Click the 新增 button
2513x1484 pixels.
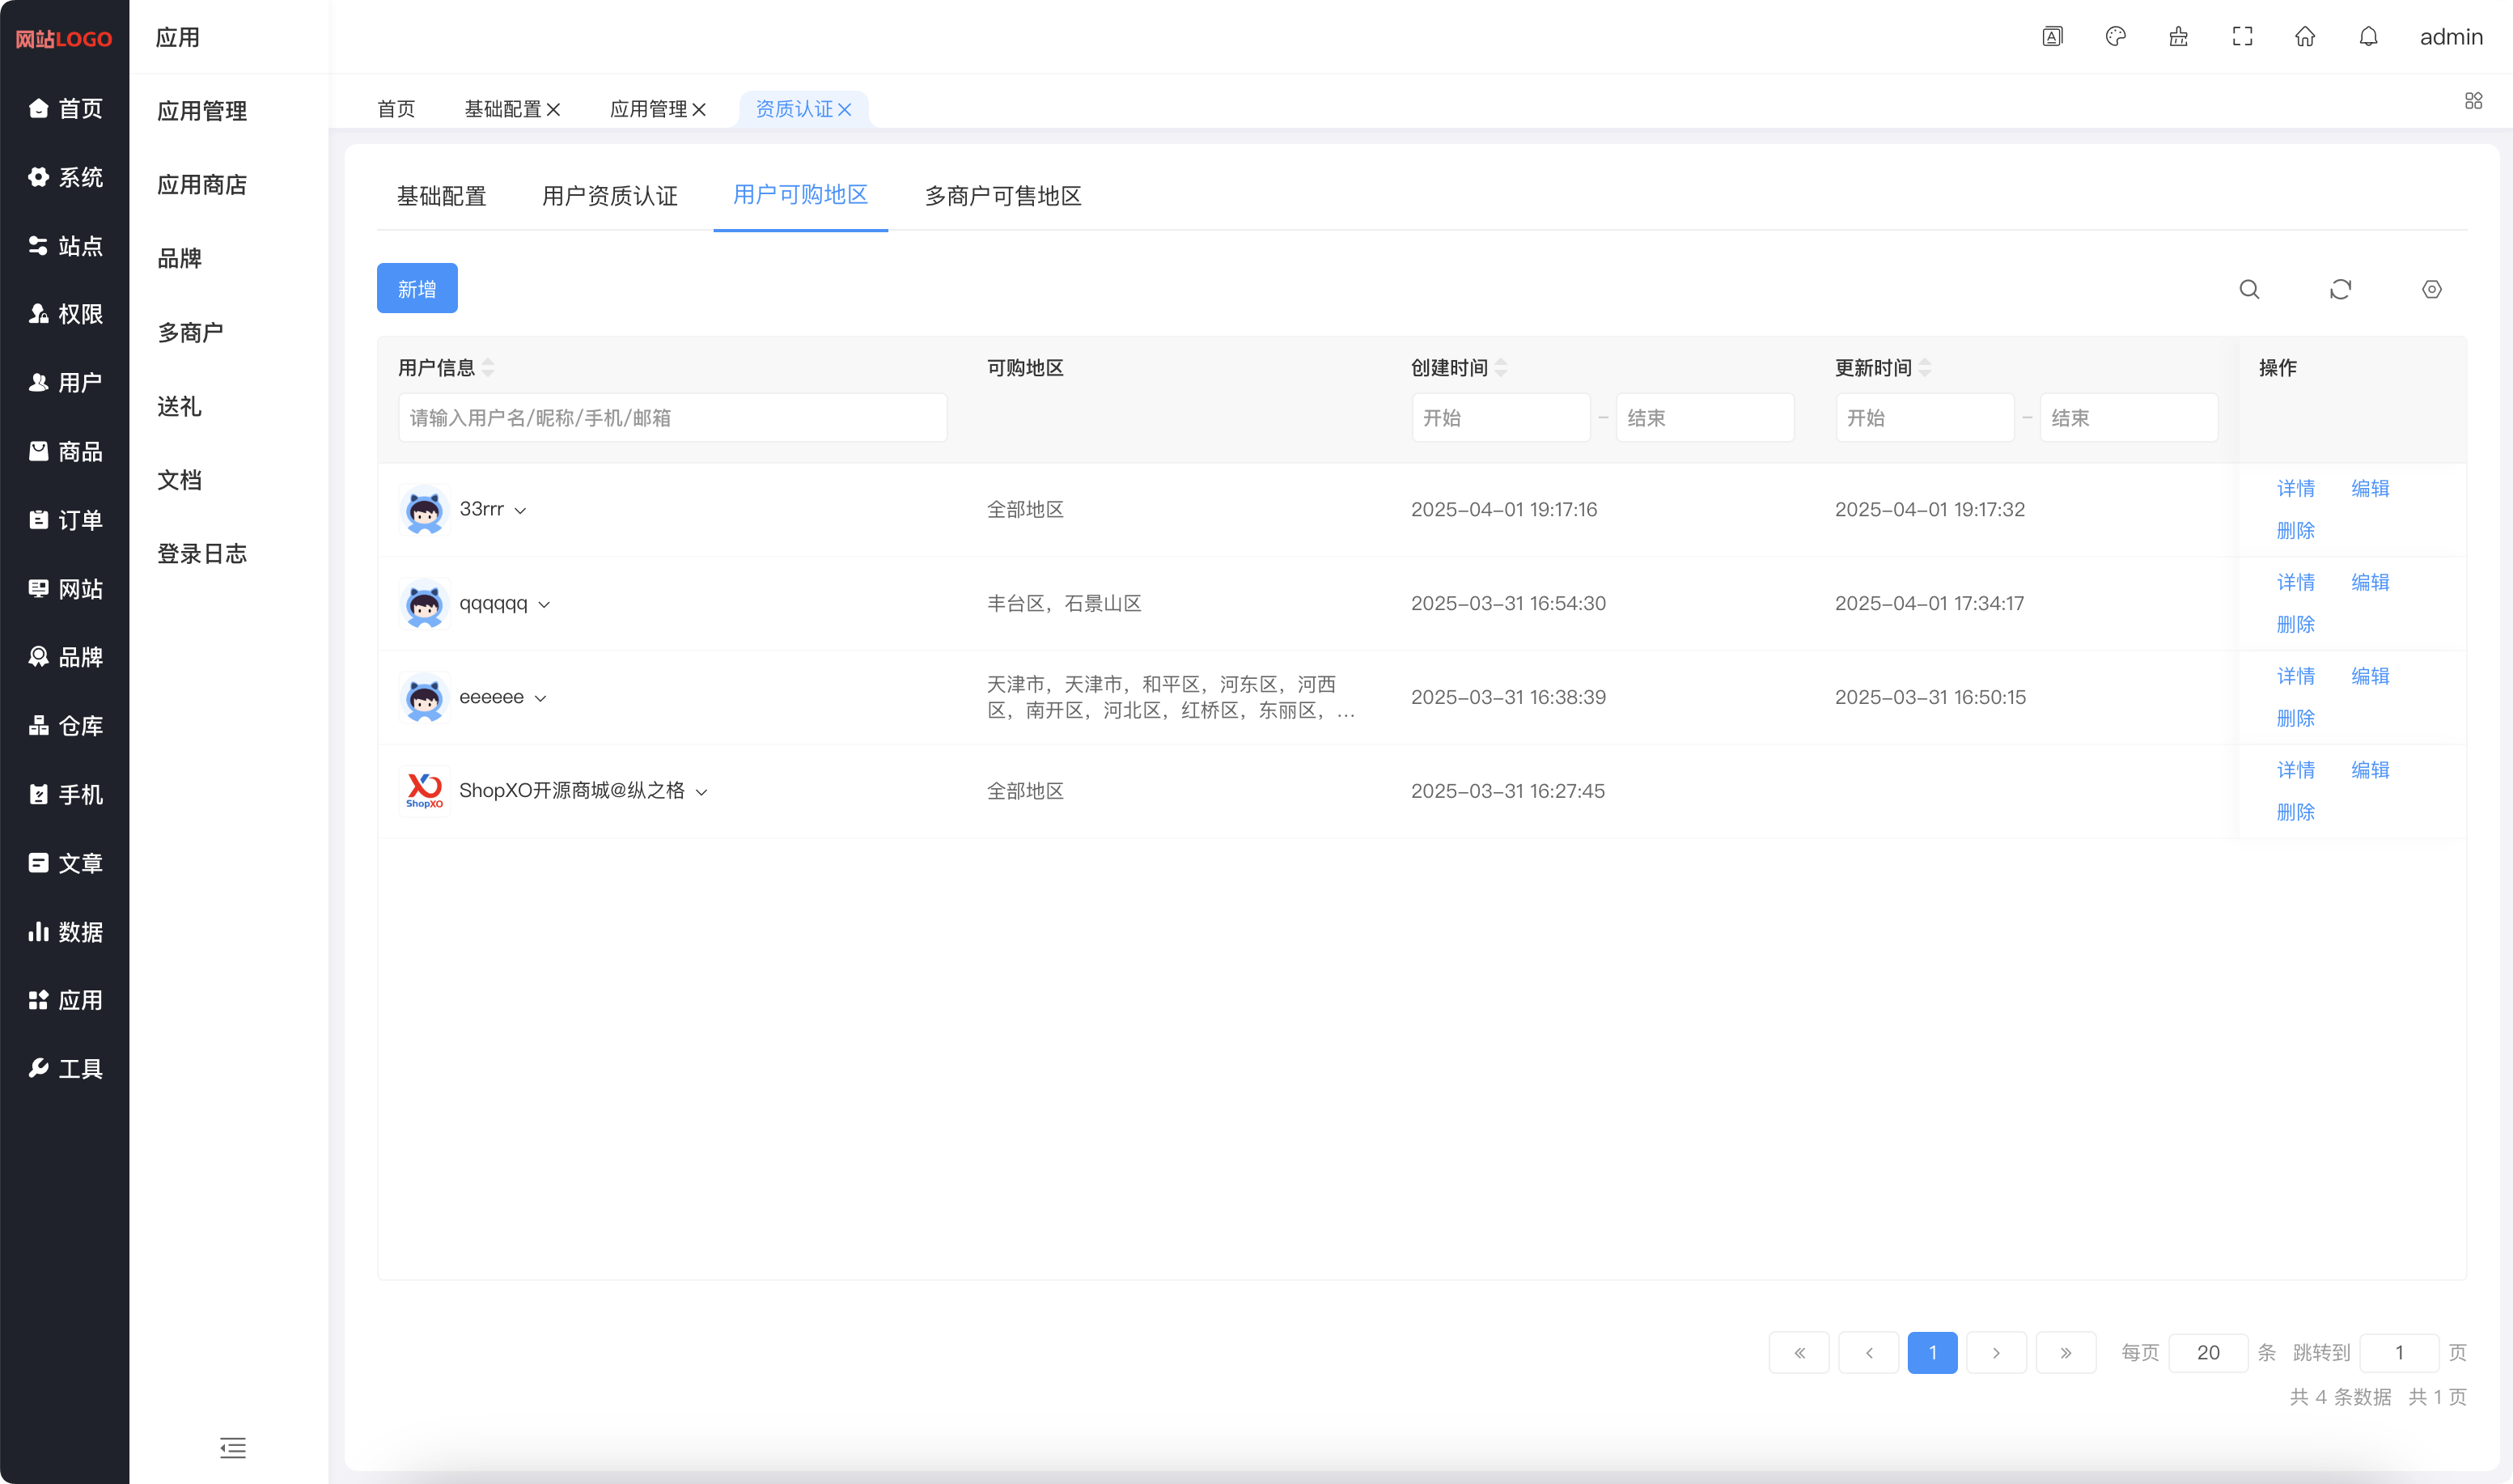(x=417, y=288)
